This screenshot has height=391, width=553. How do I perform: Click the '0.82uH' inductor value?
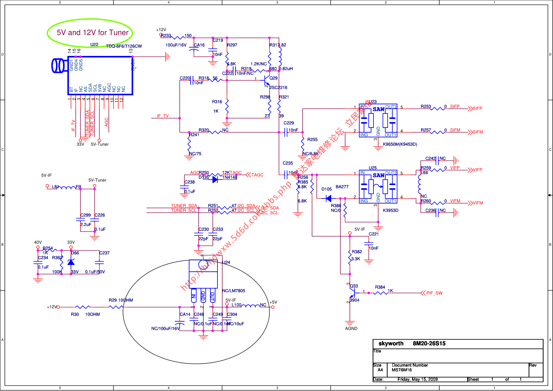click(x=286, y=69)
